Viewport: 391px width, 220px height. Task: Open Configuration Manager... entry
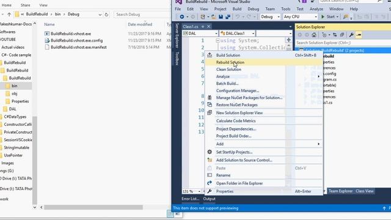point(264,90)
